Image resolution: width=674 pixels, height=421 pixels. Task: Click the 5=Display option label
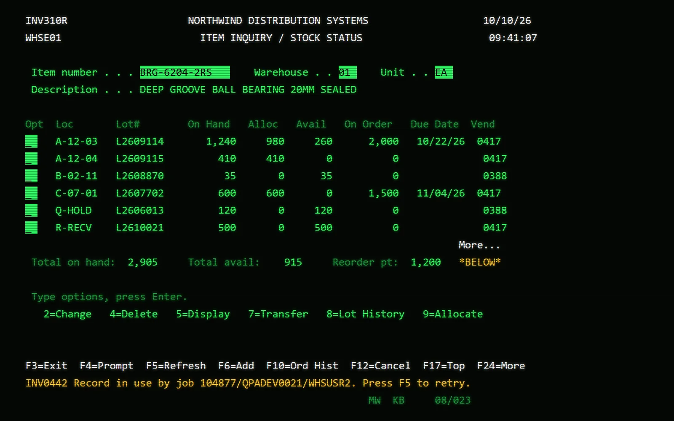203,314
